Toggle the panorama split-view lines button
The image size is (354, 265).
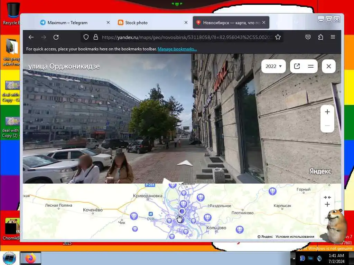pos(311,66)
